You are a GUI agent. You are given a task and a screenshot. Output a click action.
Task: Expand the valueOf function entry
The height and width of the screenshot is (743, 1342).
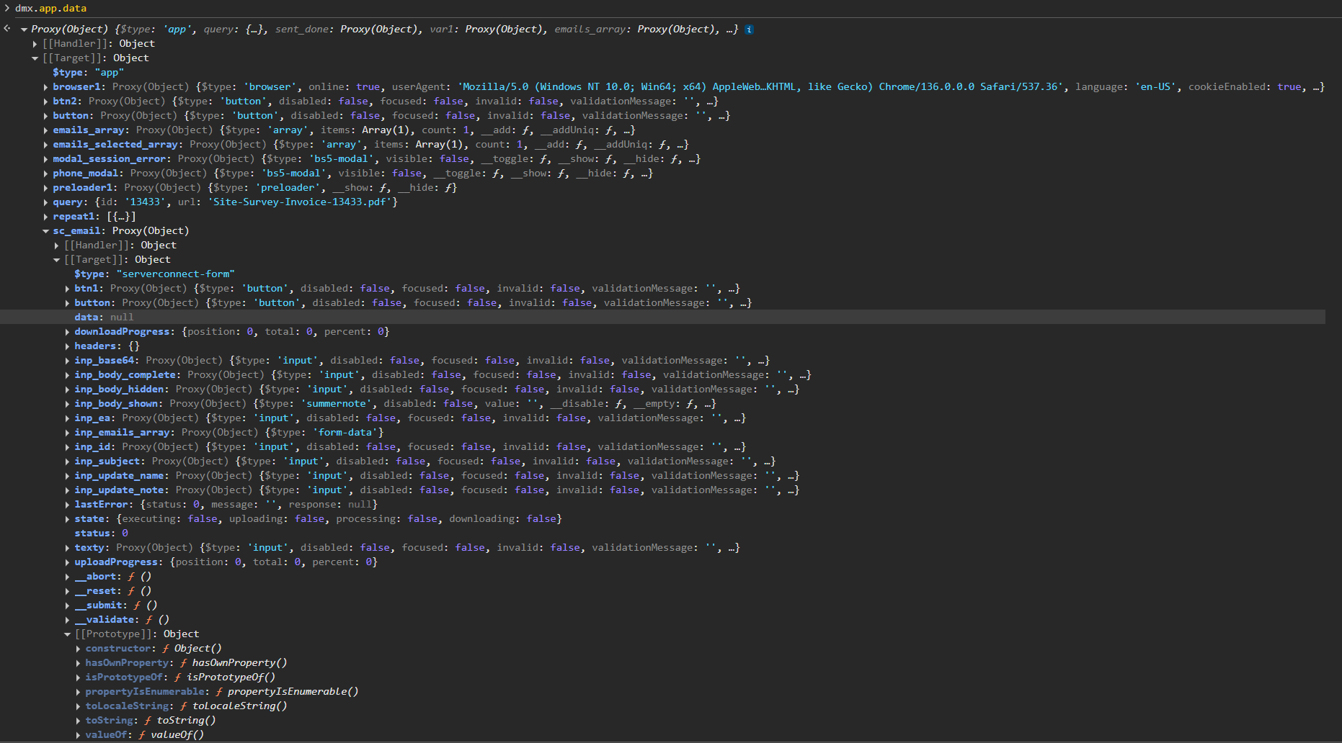pos(78,735)
